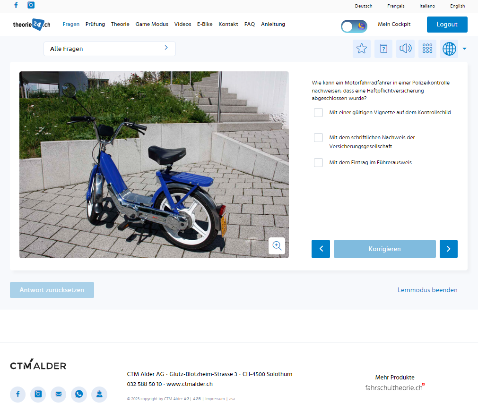Go to the previous question arrow
This screenshot has height=412, width=478.
pyautogui.click(x=321, y=249)
